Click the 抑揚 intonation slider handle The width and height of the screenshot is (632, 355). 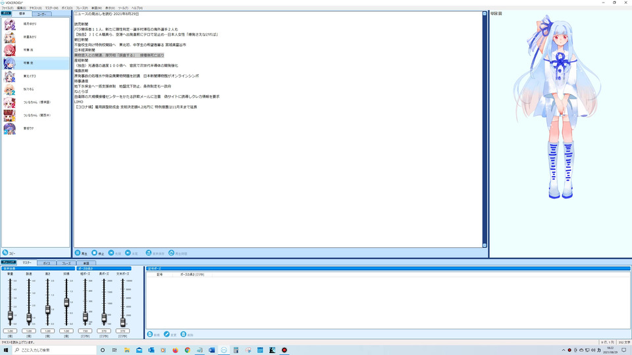(66, 302)
